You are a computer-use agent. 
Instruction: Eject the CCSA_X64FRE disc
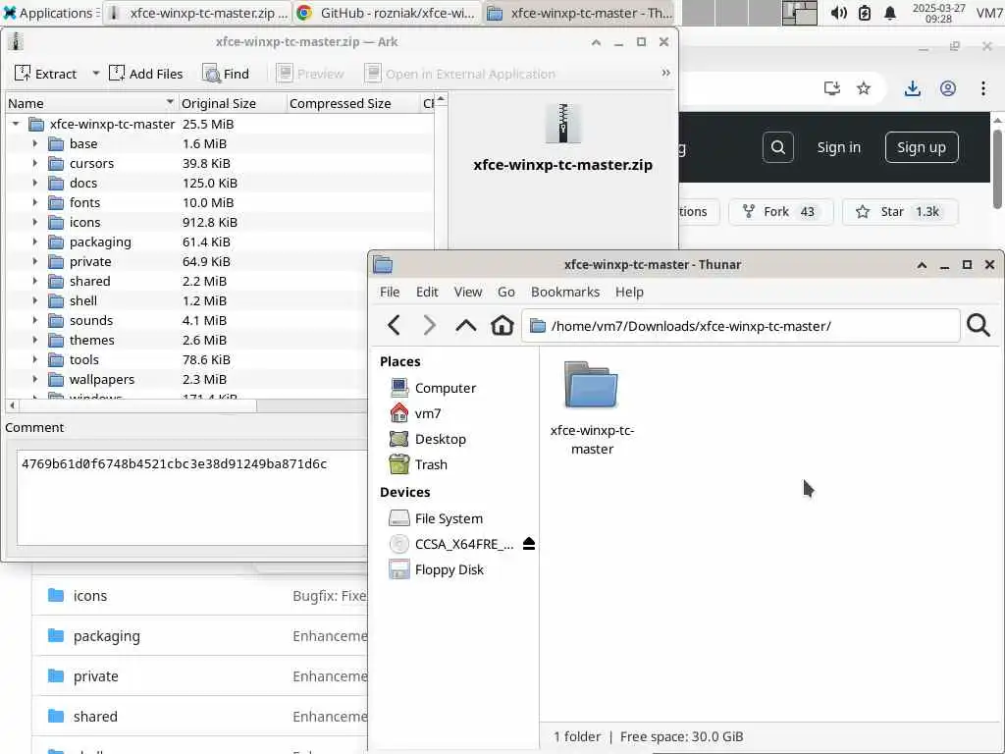point(529,544)
